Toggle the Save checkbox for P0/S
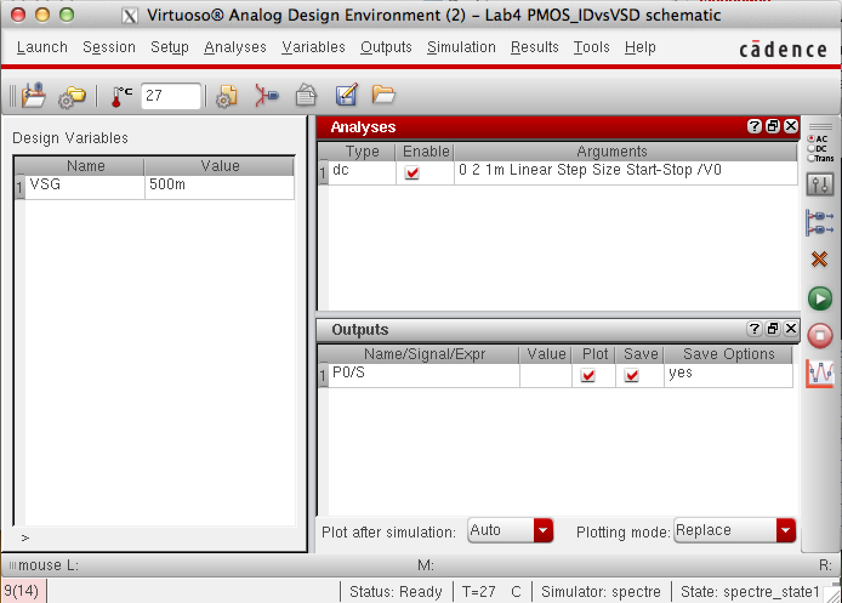842x603 pixels. 631,376
